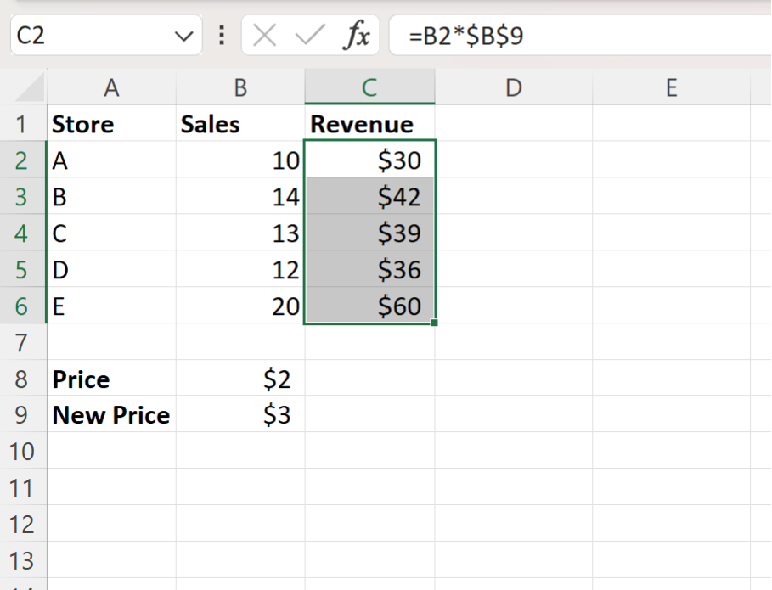772x590 pixels.
Task: Click the Sales header cell
Action: click(240, 123)
